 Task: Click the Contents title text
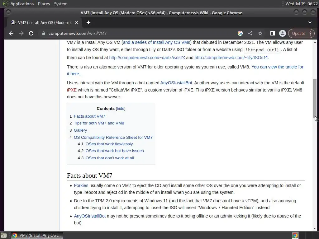106,109
